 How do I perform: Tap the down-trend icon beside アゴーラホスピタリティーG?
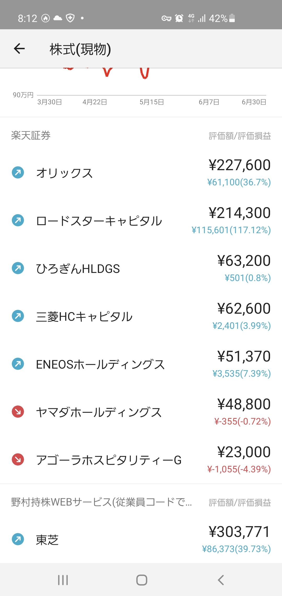tap(18, 460)
